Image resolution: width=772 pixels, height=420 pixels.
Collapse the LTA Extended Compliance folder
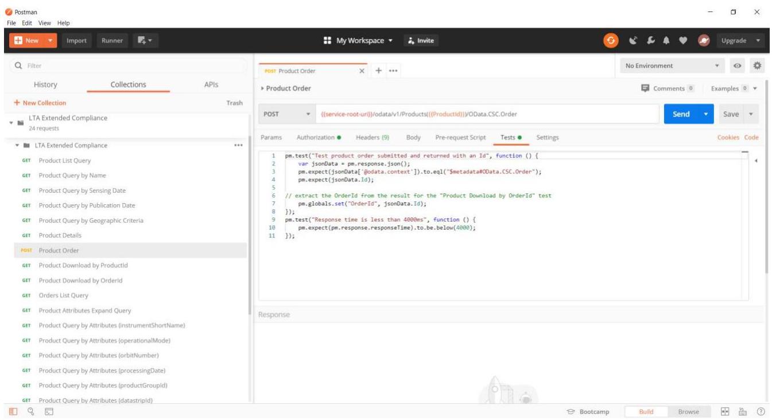pos(17,145)
